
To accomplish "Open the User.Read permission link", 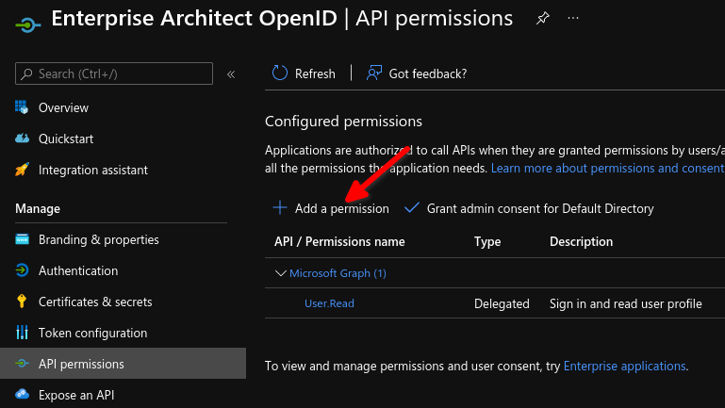I will click(329, 303).
